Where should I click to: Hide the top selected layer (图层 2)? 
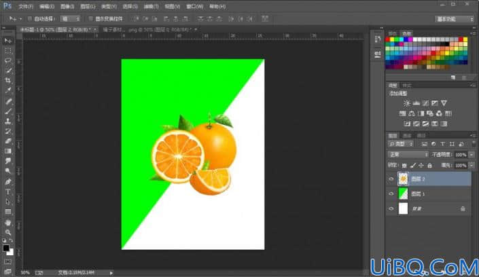coord(391,179)
